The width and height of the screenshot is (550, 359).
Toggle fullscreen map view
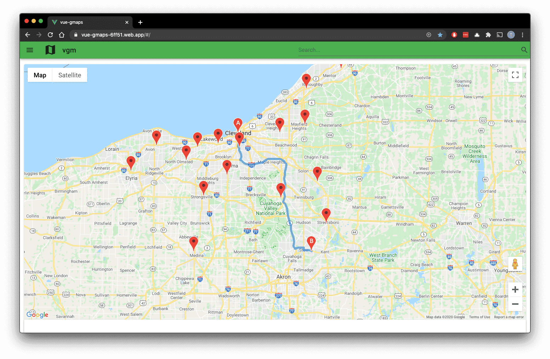[515, 75]
